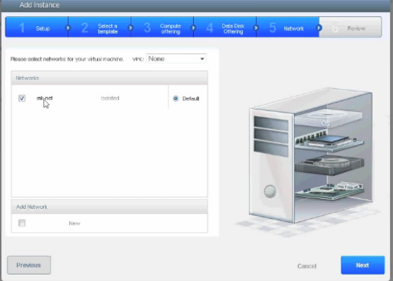Image resolution: width=393 pixels, height=281 pixels.
Task: Go to step 3 Compute offering tab
Action: (x=162, y=28)
